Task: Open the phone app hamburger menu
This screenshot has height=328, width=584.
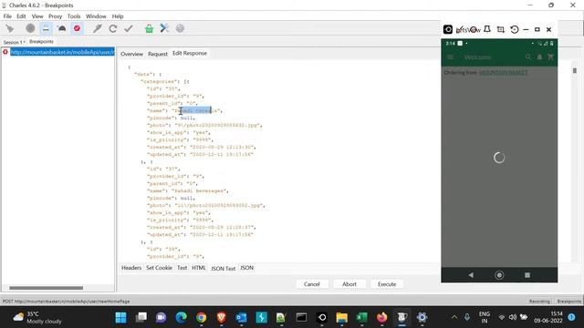Action: click(x=450, y=56)
